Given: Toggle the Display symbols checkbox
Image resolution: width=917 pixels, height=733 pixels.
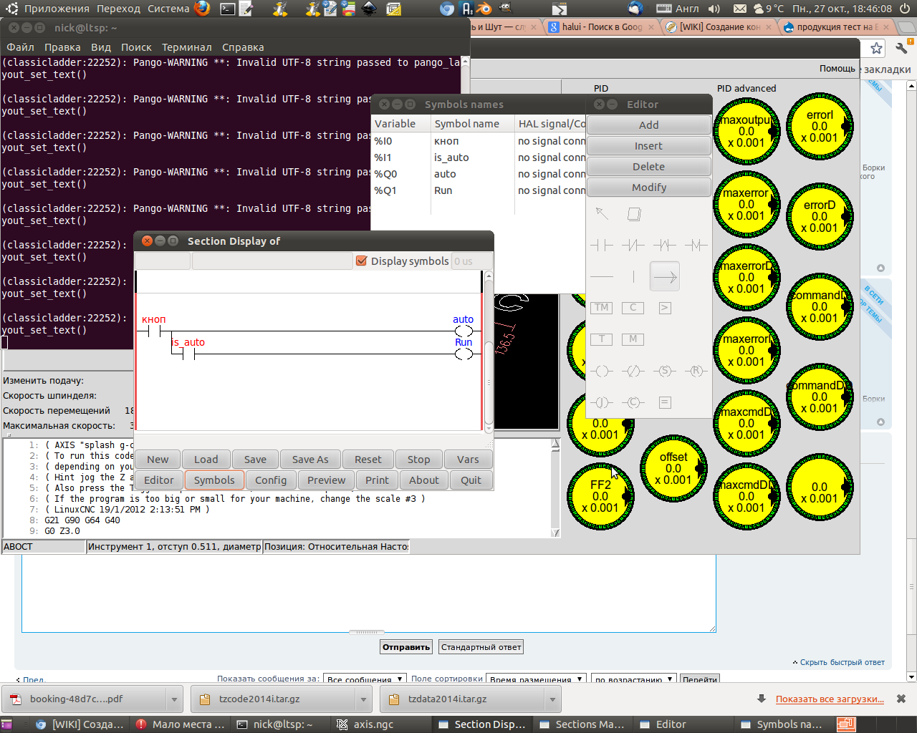Looking at the screenshot, I should 362,261.
